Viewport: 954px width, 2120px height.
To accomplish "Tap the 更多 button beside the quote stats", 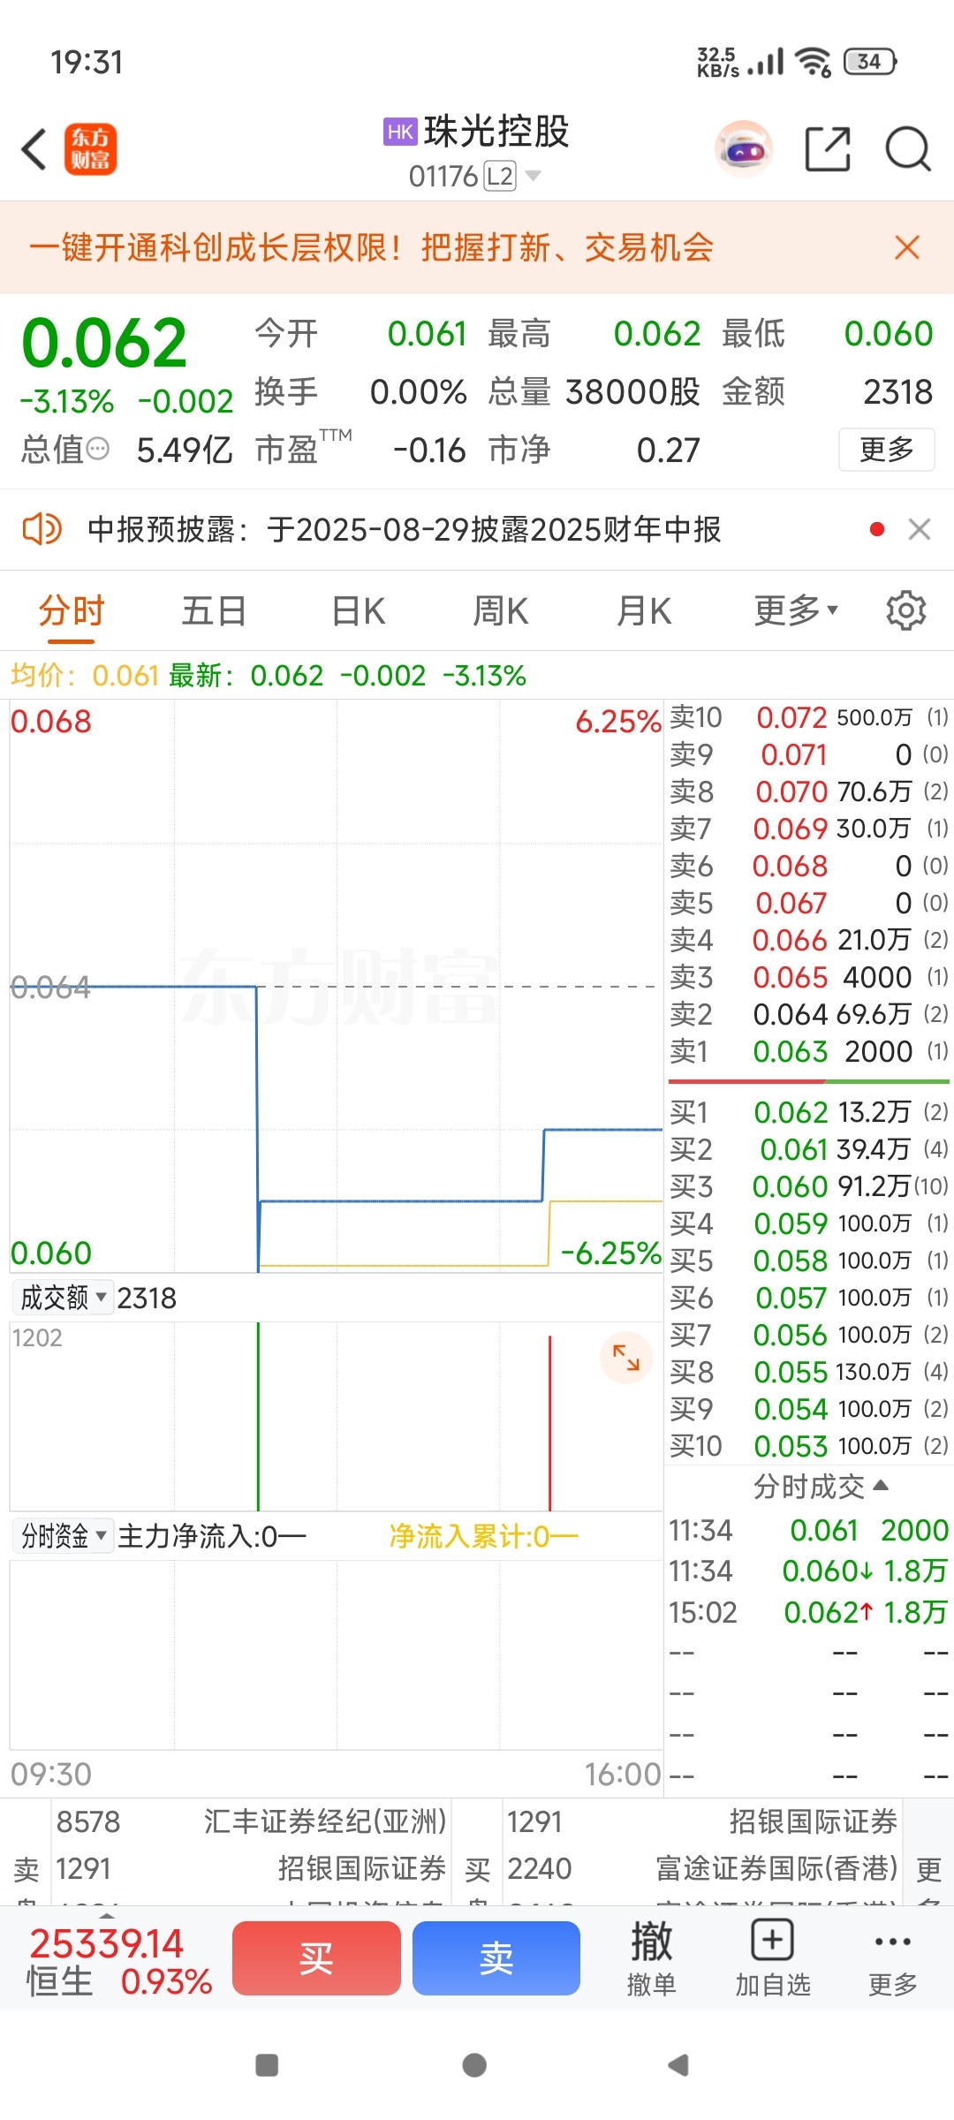I will tap(887, 450).
